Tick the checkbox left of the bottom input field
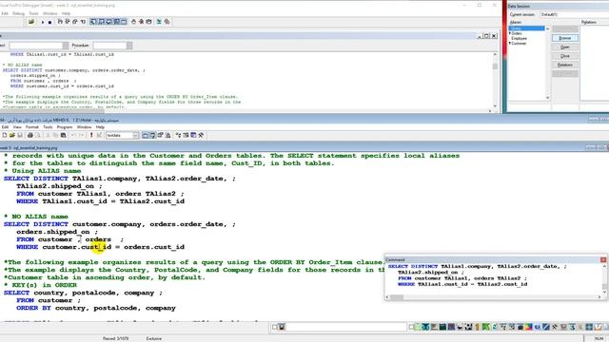Image resolution: width=609 pixels, height=342 pixels. pyautogui.click(x=275, y=327)
